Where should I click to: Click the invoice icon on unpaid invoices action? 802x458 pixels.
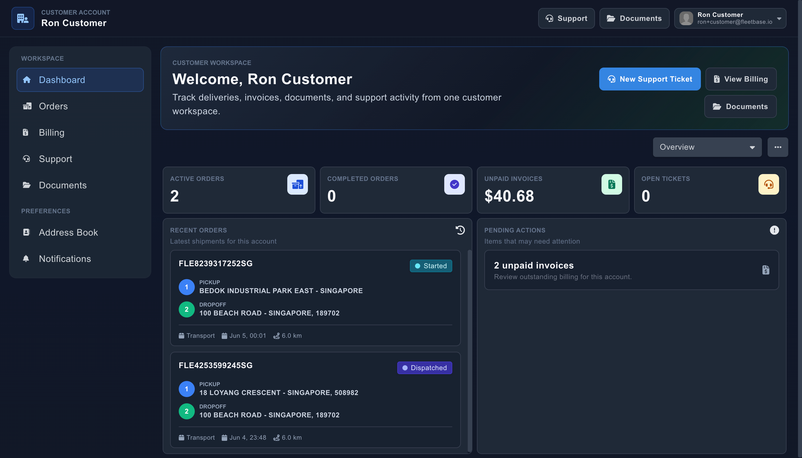tap(766, 270)
